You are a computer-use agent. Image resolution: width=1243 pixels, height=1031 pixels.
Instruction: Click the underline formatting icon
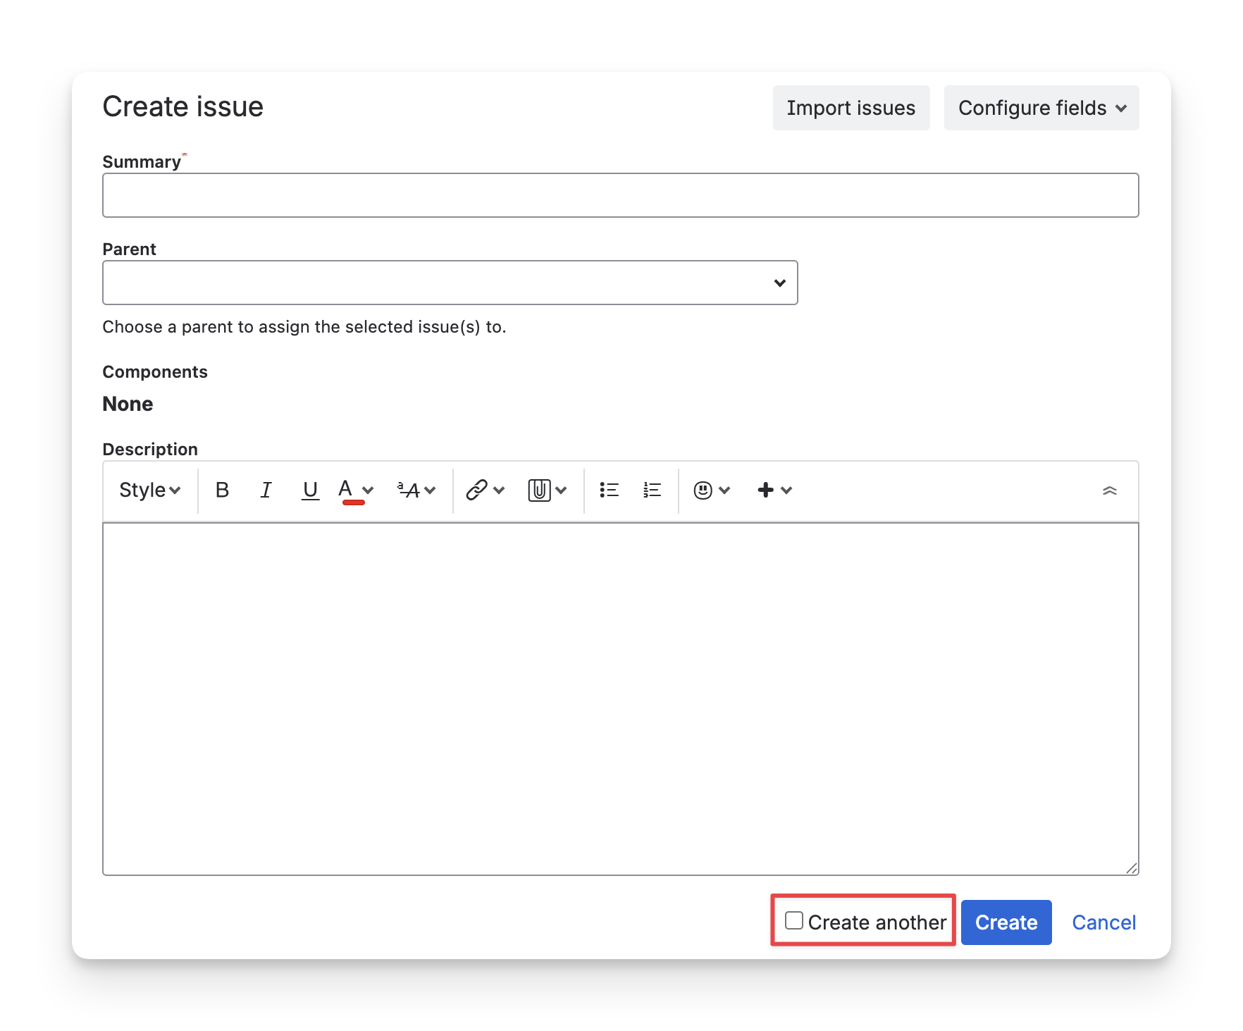click(x=310, y=490)
